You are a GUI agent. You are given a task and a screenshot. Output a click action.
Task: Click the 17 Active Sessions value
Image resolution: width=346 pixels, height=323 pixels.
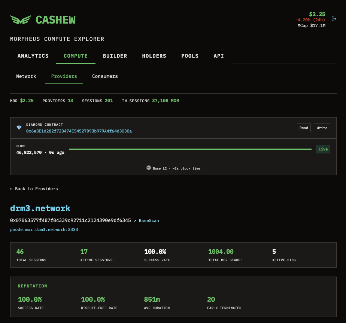84,252
